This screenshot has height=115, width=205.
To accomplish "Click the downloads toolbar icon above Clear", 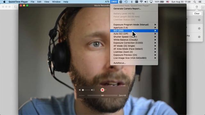I will pos(197,7).
